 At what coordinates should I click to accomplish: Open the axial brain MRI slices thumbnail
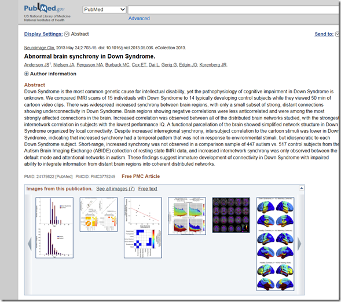[231, 215]
